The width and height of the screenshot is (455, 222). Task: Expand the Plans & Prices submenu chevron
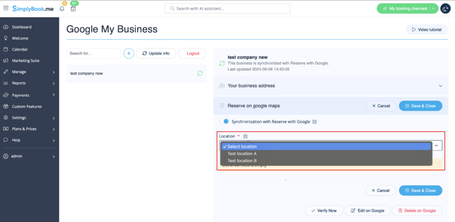point(53,129)
